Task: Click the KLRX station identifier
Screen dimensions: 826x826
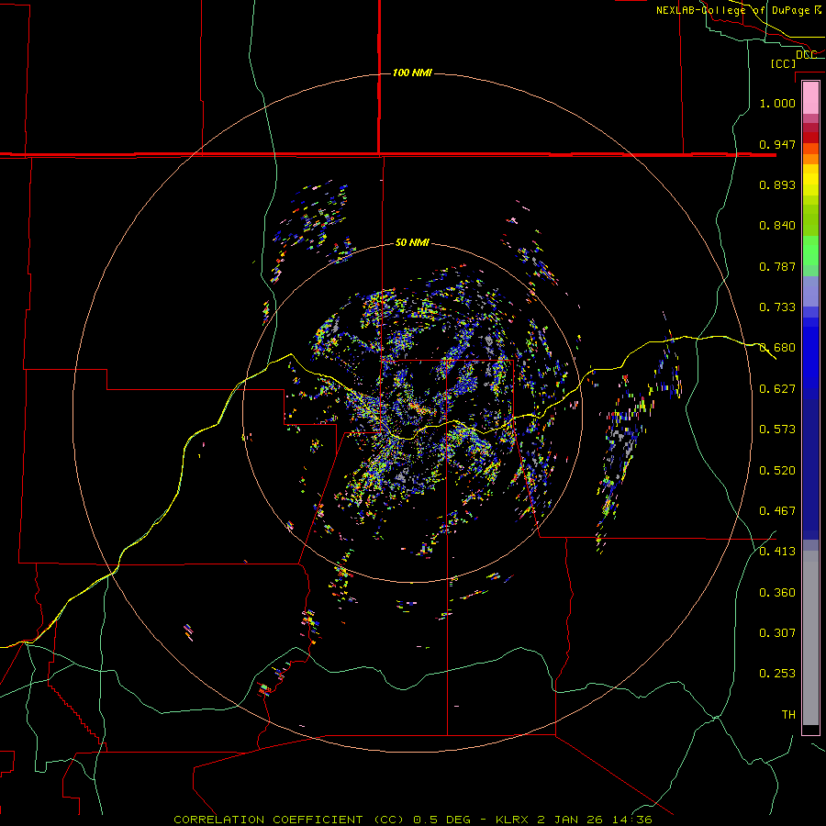Action: [514, 820]
